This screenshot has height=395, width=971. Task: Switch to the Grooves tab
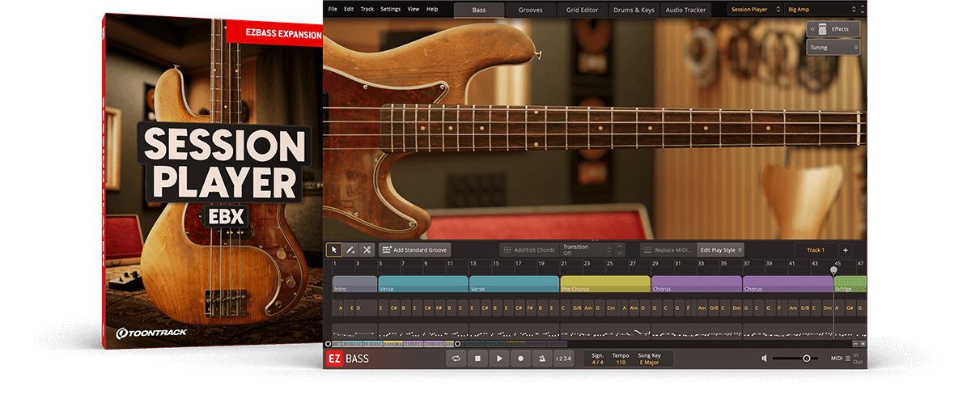pyautogui.click(x=531, y=10)
